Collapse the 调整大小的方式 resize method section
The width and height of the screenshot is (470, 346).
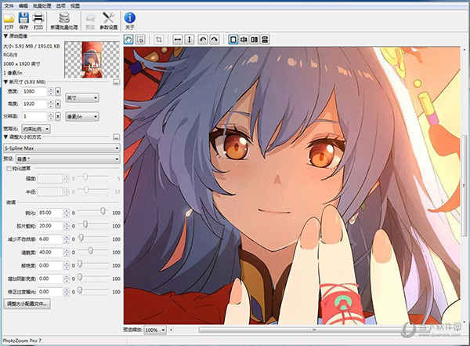(x=5, y=137)
